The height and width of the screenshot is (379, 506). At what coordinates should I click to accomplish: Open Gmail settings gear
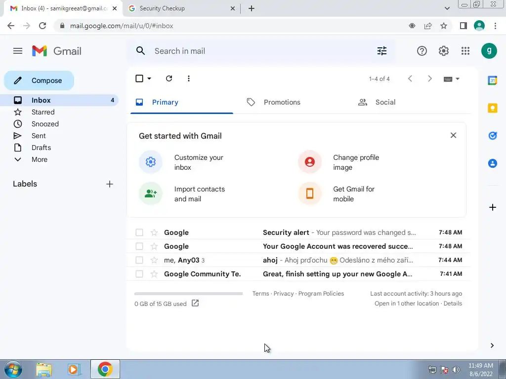[x=444, y=51]
